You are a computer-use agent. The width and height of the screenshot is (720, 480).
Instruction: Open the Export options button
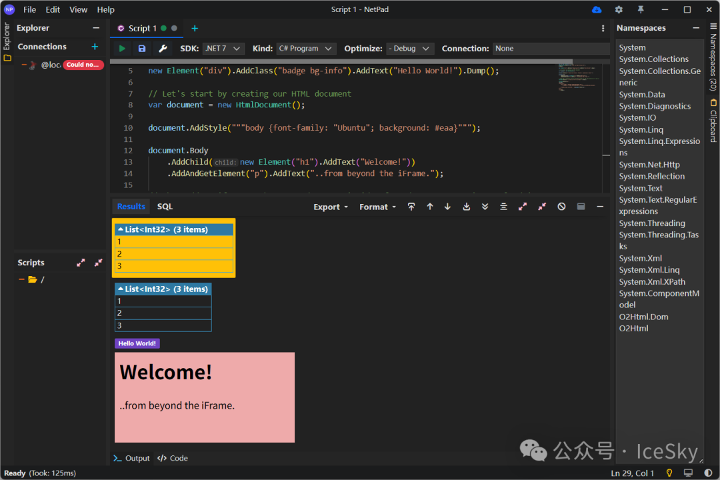click(x=331, y=207)
